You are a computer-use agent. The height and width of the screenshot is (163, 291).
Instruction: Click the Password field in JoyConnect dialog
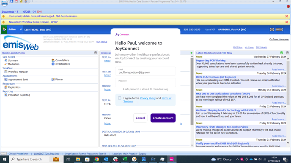[x=145, y=83]
